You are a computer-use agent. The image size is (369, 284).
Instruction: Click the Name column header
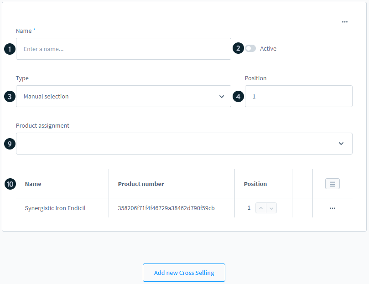[33, 184]
